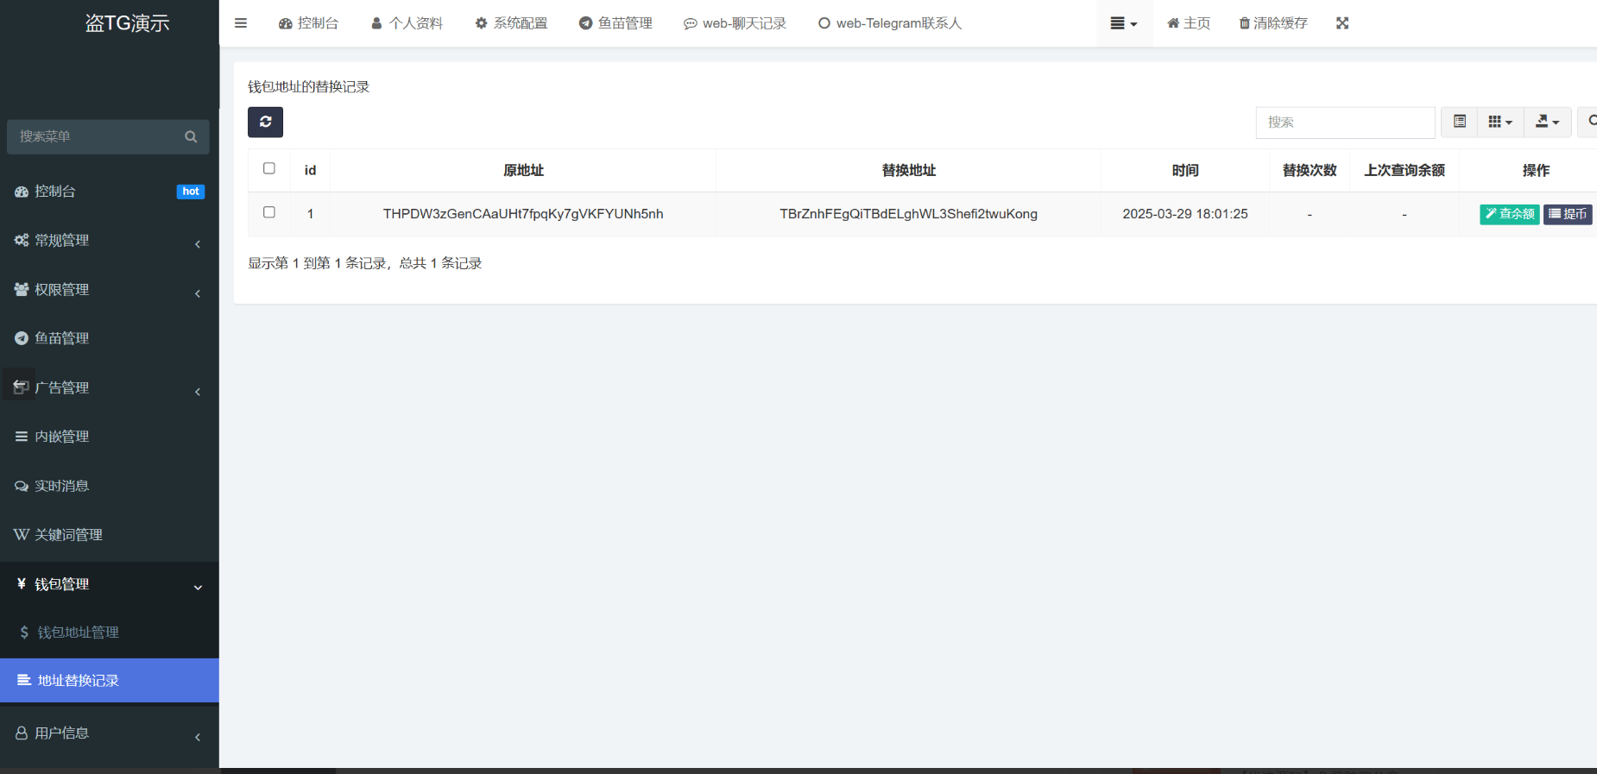
Task: Click the yen icon beside 钱包管理
Action: [22, 584]
